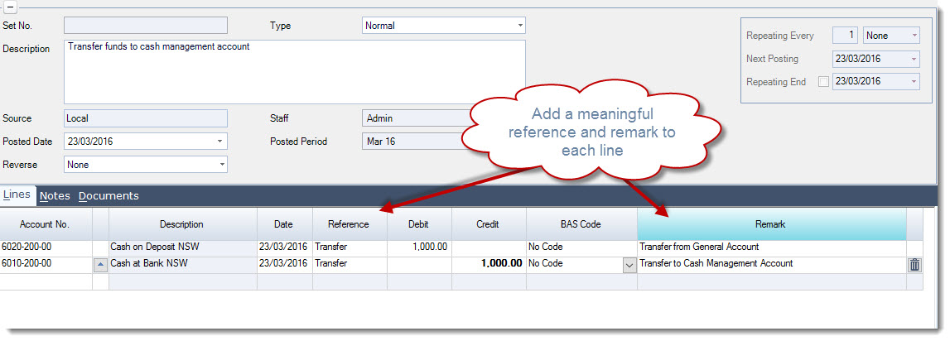Click the Debit column header
950x341 pixels.
coord(418,224)
